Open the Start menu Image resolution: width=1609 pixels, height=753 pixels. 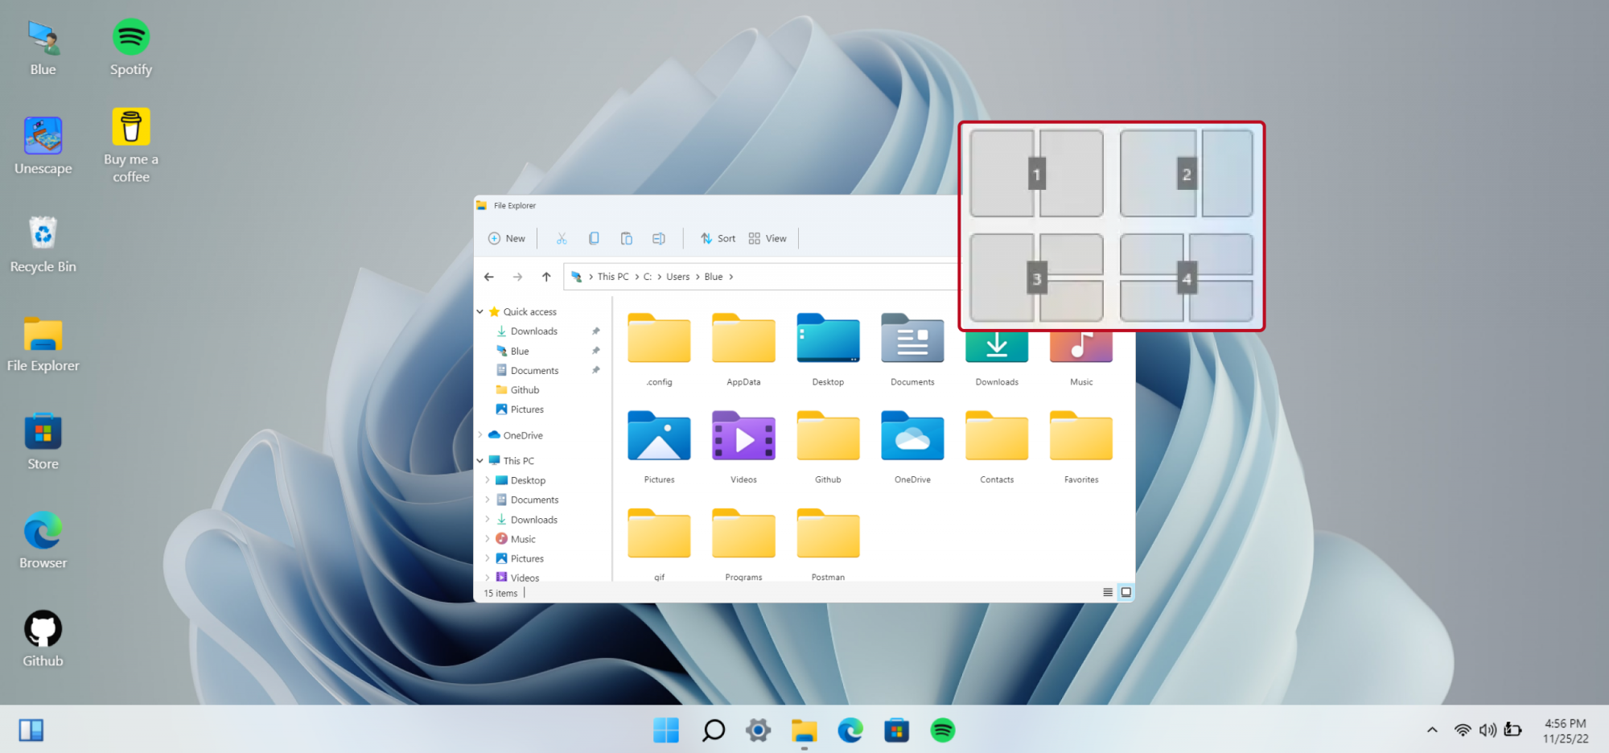[x=666, y=730]
